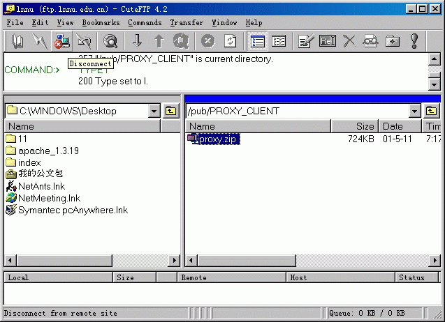Select proxy.zip in the remote pane
The width and height of the screenshot is (445, 322).
pyautogui.click(x=214, y=139)
